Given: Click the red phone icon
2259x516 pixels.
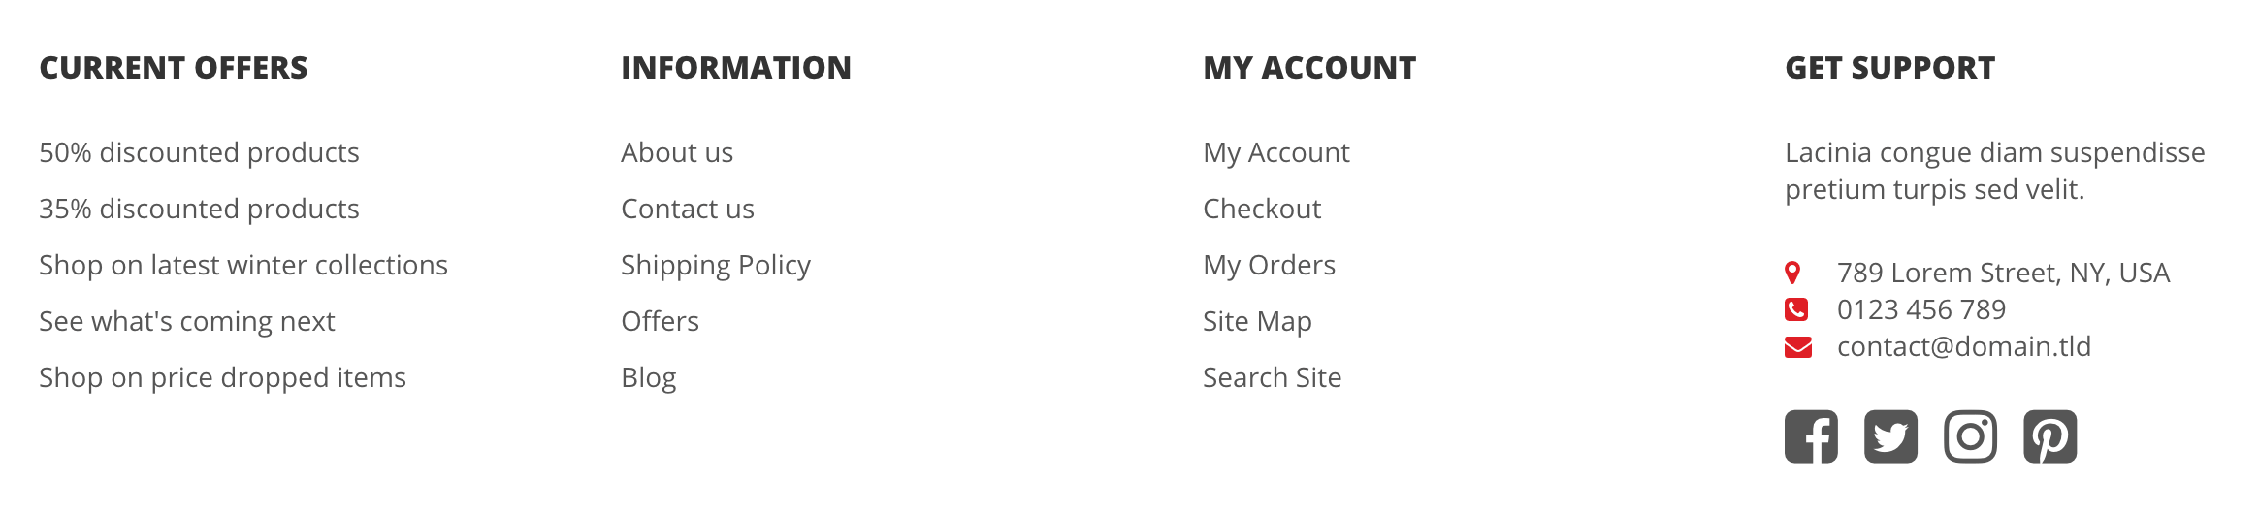Looking at the screenshot, I should tap(1796, 309).
